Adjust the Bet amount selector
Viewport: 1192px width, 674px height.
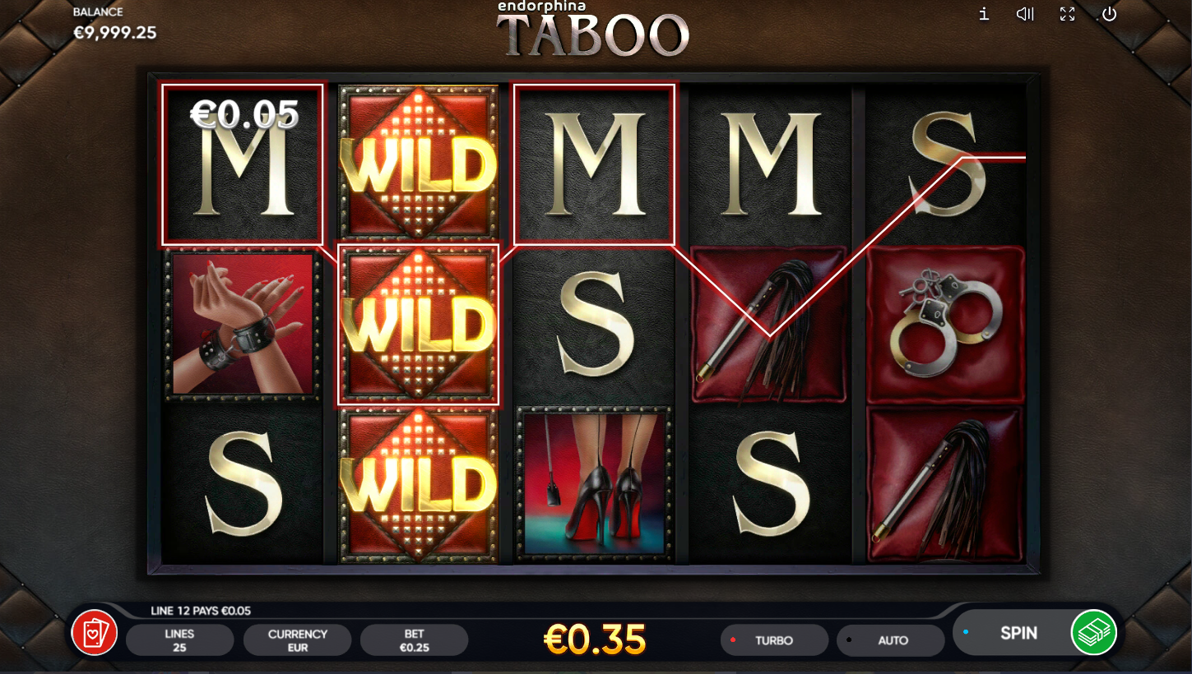414,640
